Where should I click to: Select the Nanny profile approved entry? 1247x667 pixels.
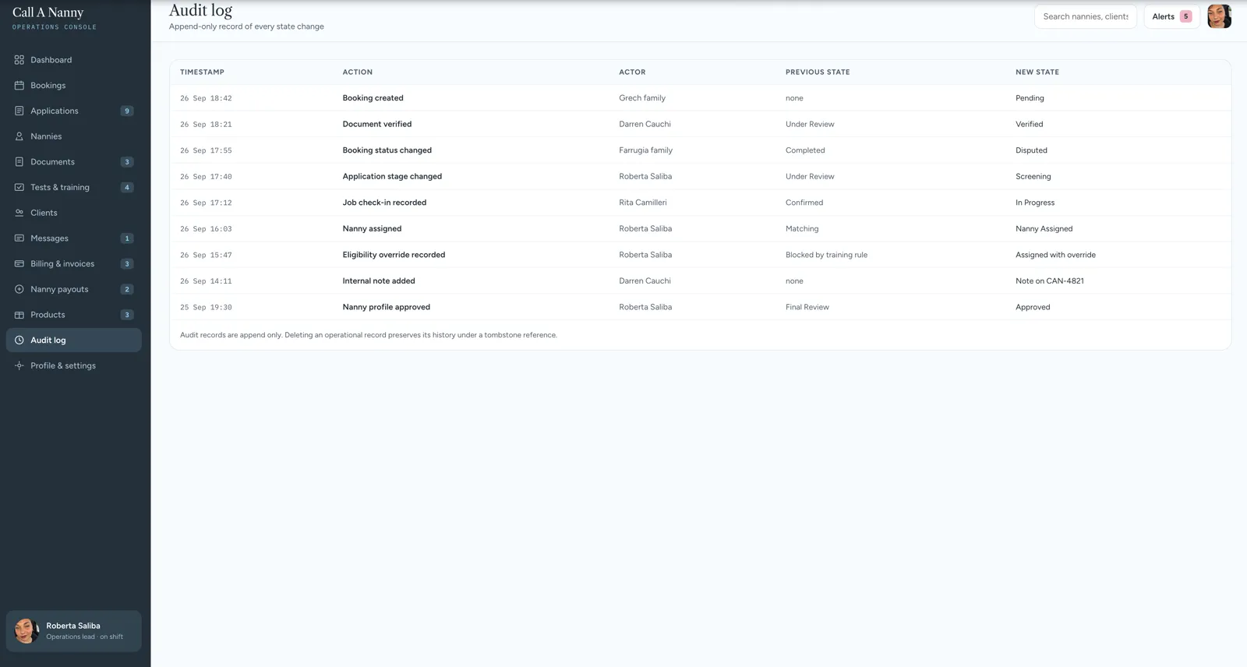click(x=387, y=307)
